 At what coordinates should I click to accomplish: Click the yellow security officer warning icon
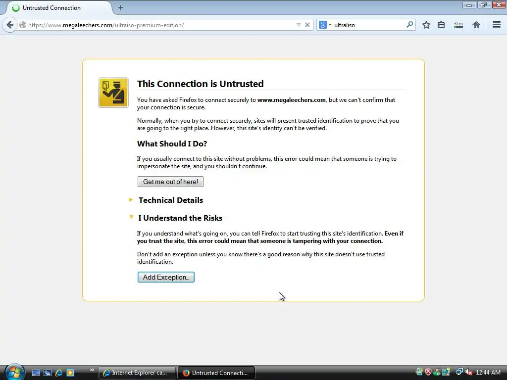113,93
